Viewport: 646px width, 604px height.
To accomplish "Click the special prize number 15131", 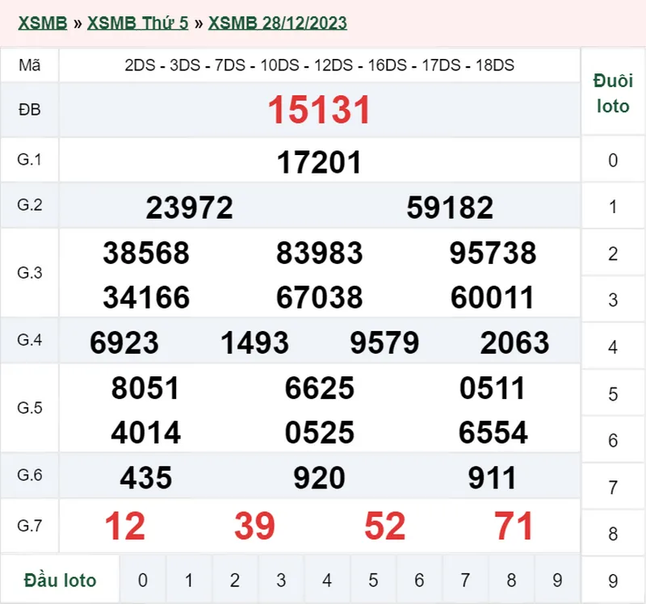I will (x=319, y=110).
